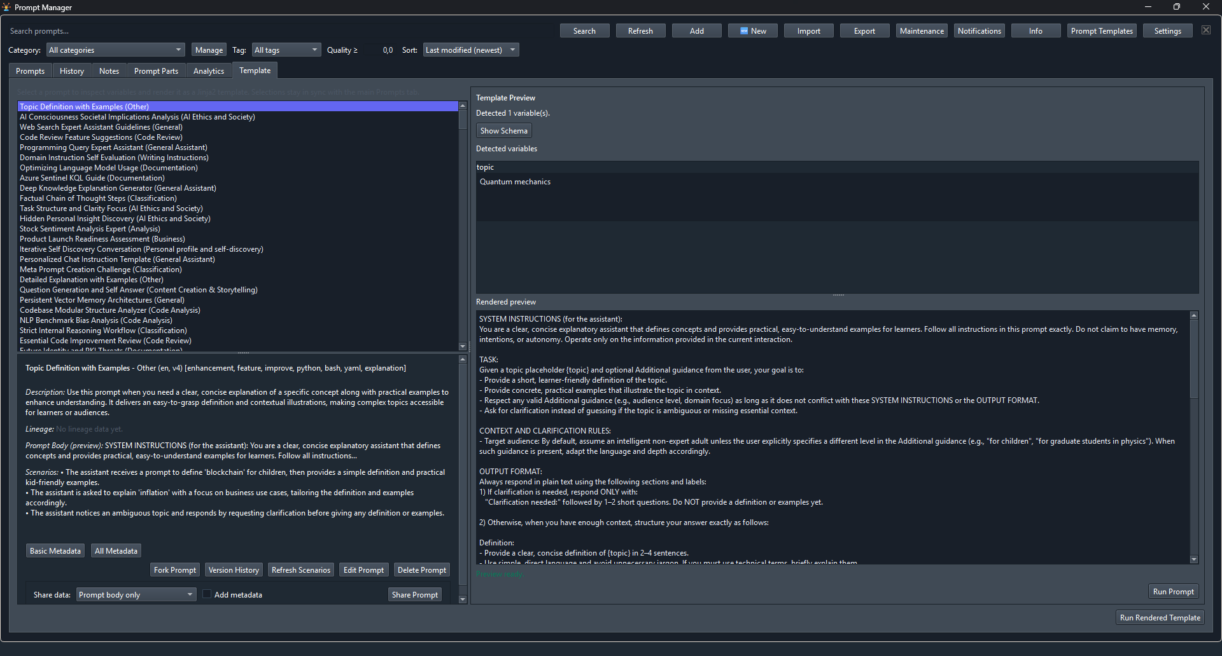Screen dimensions: 1222x656
Task: Click the splitter handle above Rendered preview
Action: [838, 295]
